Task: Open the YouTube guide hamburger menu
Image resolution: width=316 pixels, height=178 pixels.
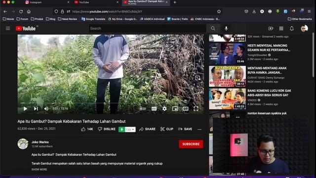Action: click(8, 29)
